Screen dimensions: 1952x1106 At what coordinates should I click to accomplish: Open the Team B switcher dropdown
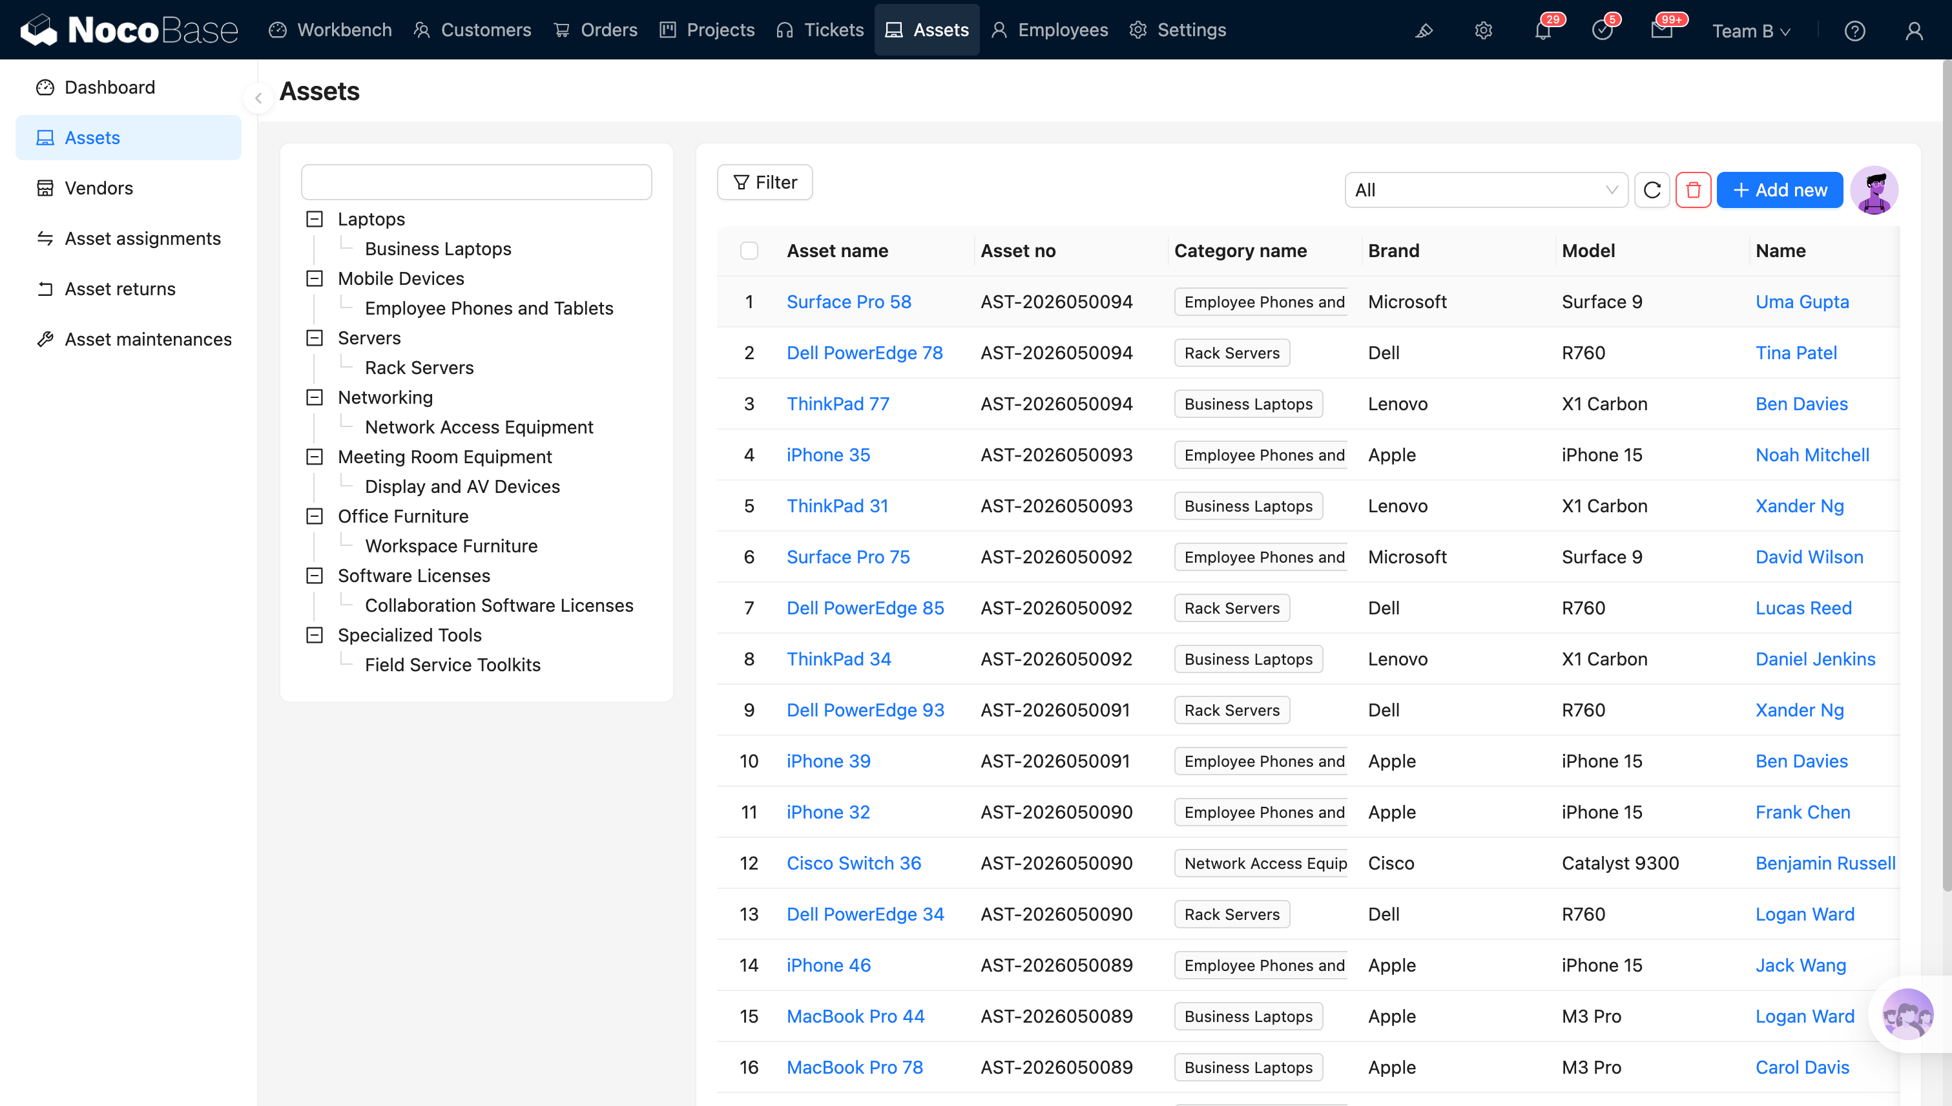(x=1750, y=30)
